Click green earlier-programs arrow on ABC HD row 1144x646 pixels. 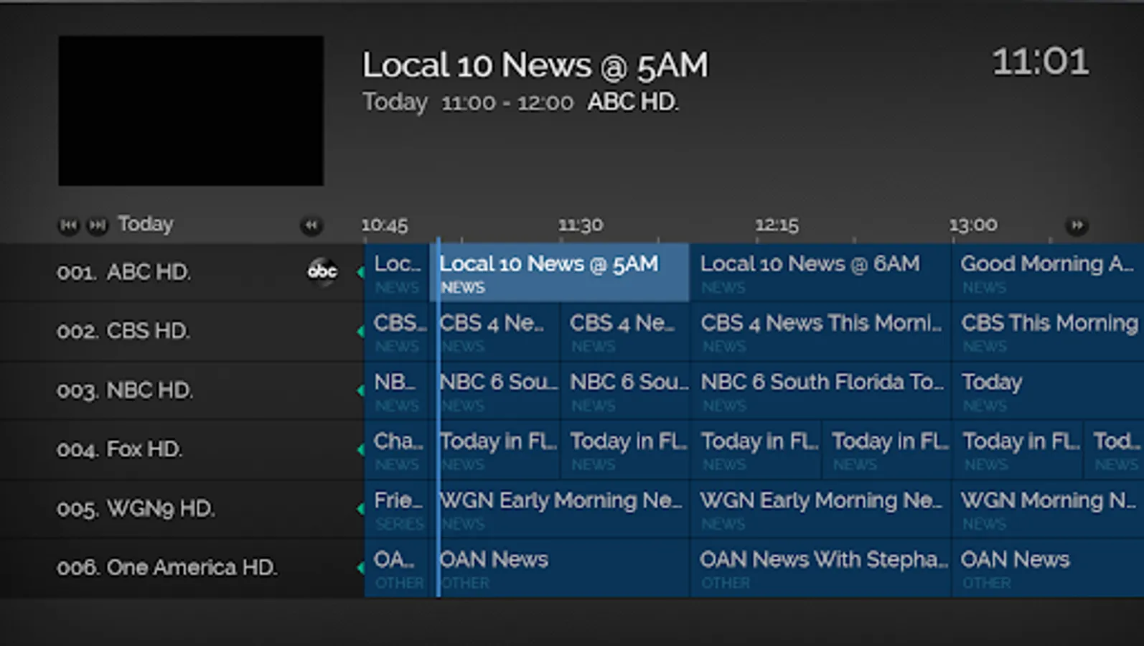click(360, 273)
